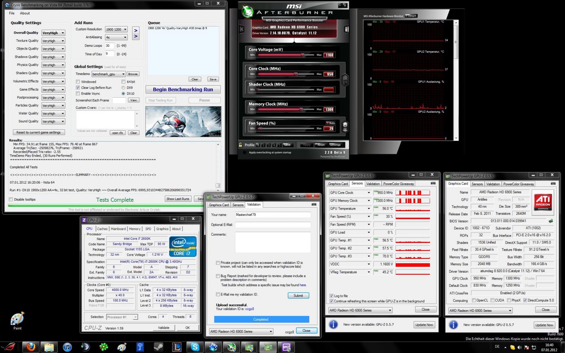Open ICQ flower icon in taskbar
Image resolution: width=565 pixels, height=353 pixels.
click(x=104, y=347)
